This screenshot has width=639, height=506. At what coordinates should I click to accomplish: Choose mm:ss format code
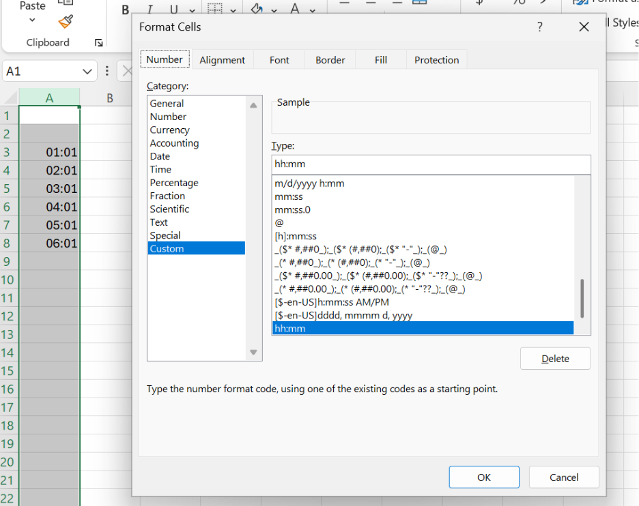[x=423, y=196]
